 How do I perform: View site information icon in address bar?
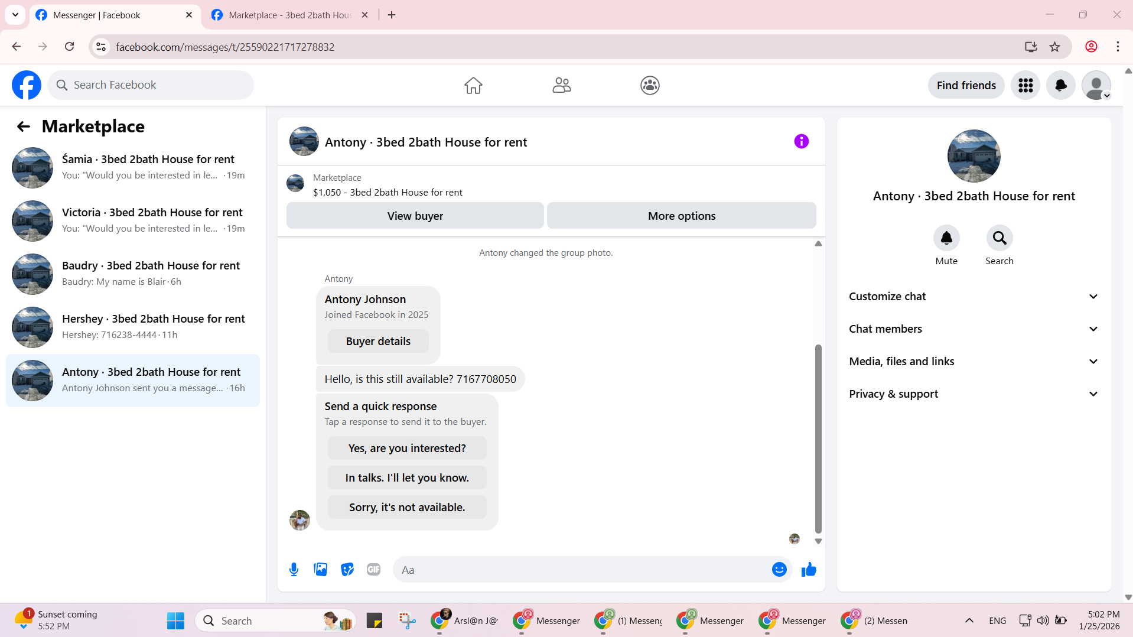point(101,47)
